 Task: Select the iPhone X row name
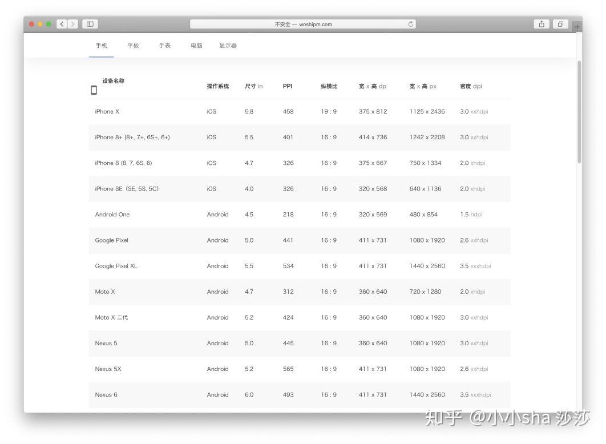pyautogui.click(x=107, y=111)
